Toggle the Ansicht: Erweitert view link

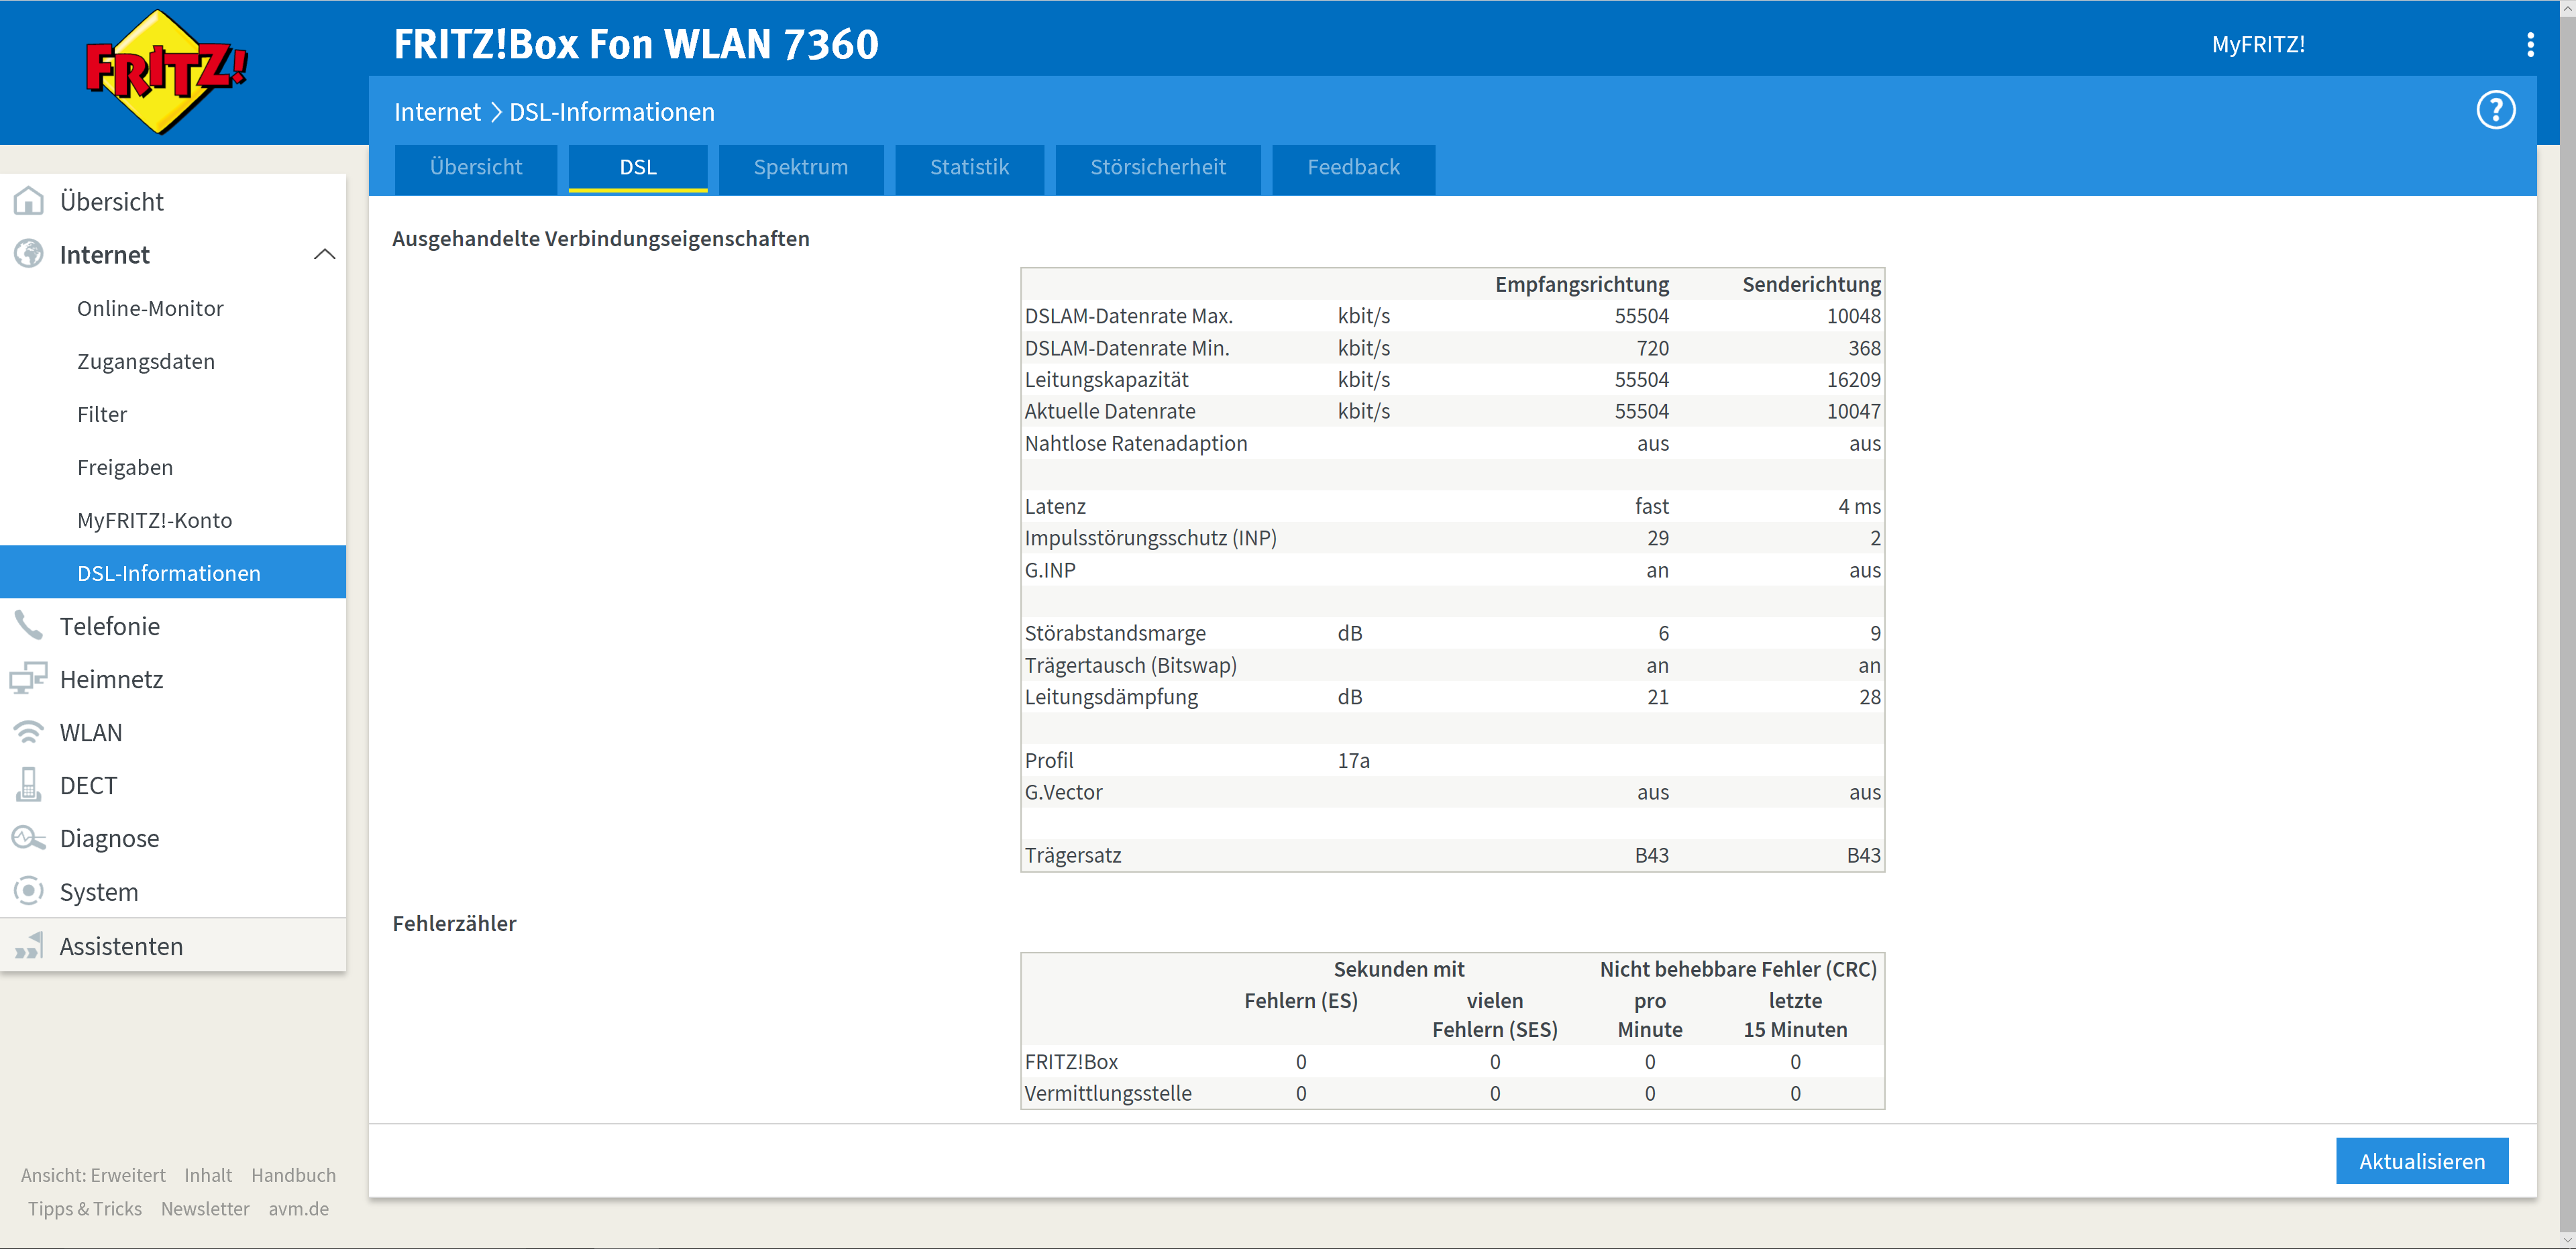tap(93, 1175)
